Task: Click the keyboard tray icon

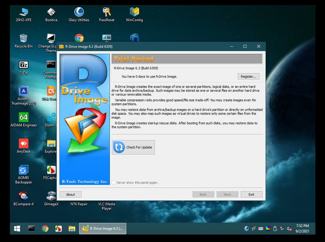Action: pyautogui.click(x=261, y=228)
